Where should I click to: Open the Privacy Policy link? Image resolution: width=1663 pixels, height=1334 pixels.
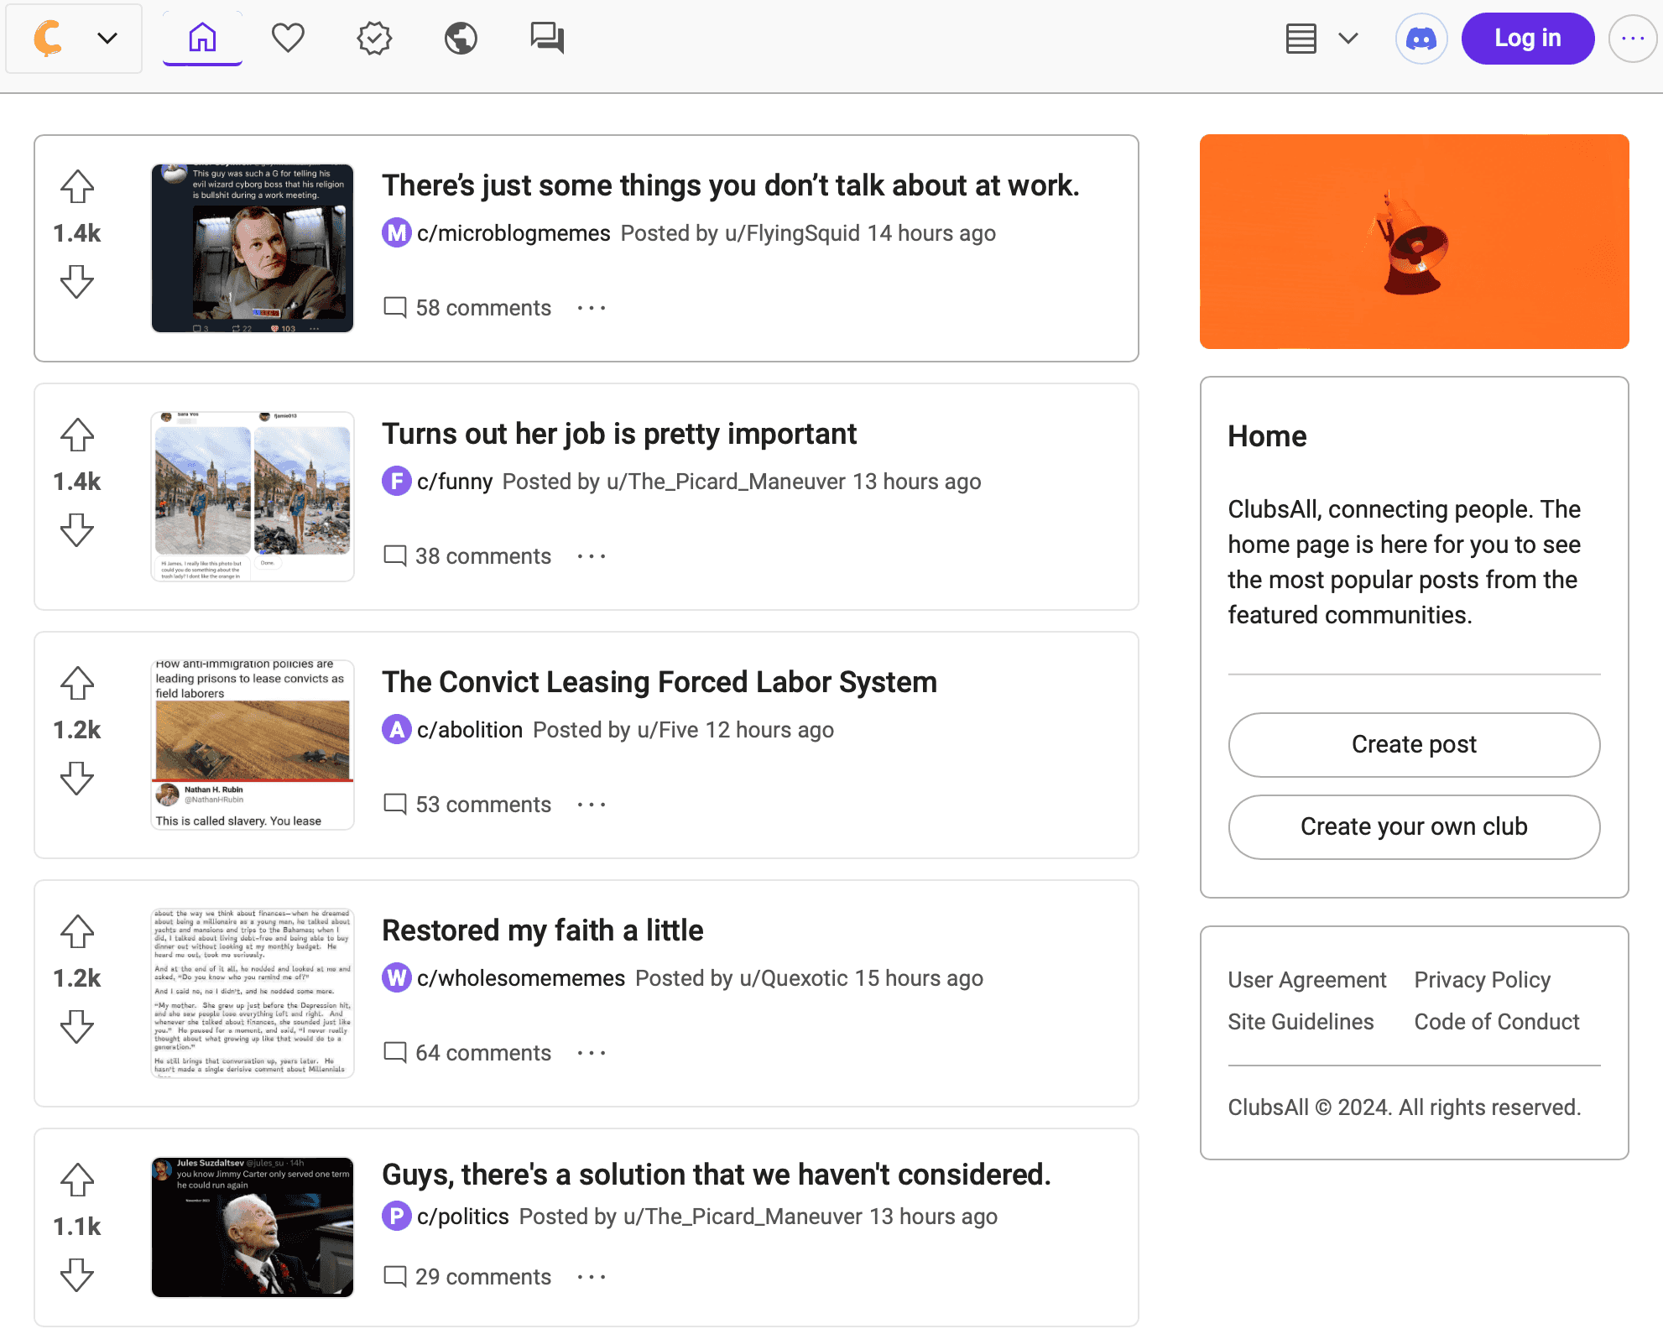1482,979
